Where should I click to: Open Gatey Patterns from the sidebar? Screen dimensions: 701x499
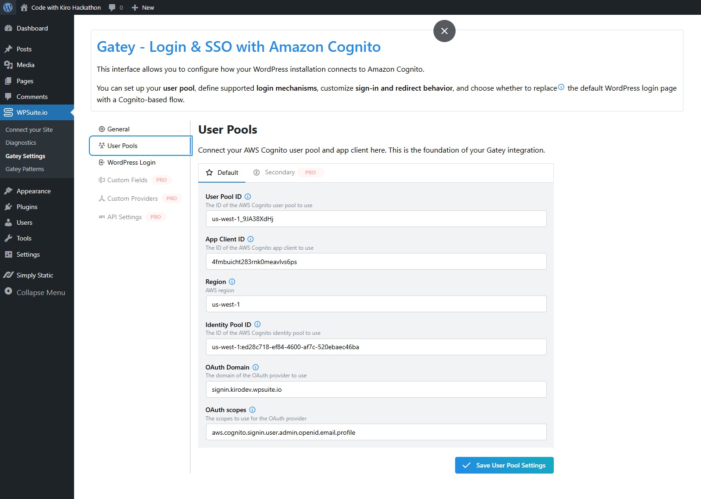[x=25, y=169]
